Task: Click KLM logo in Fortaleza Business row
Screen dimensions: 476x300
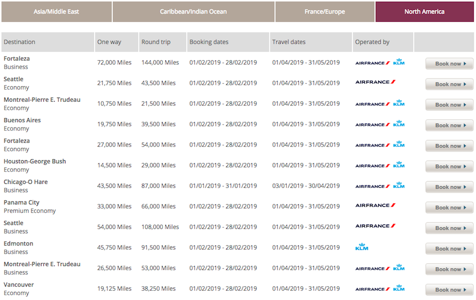Action: pos(398,62)
